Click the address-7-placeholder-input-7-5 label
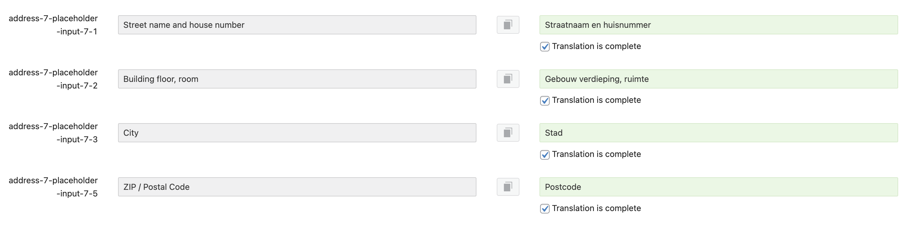 (x=53, y=187)
